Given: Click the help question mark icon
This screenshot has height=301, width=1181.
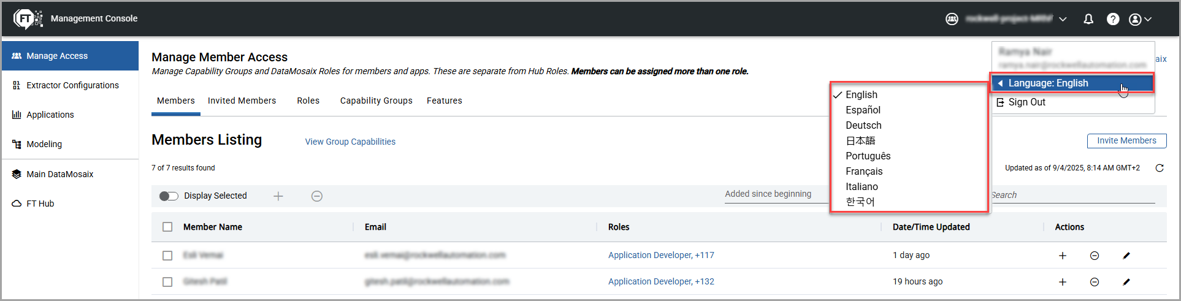Looking at the screenshot, I should point(1113,19).
